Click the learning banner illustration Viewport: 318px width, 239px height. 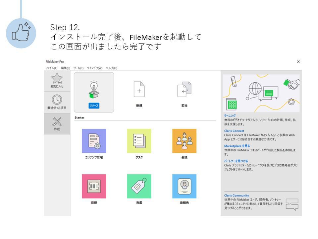pyautogui.click(x=261, y=93)
